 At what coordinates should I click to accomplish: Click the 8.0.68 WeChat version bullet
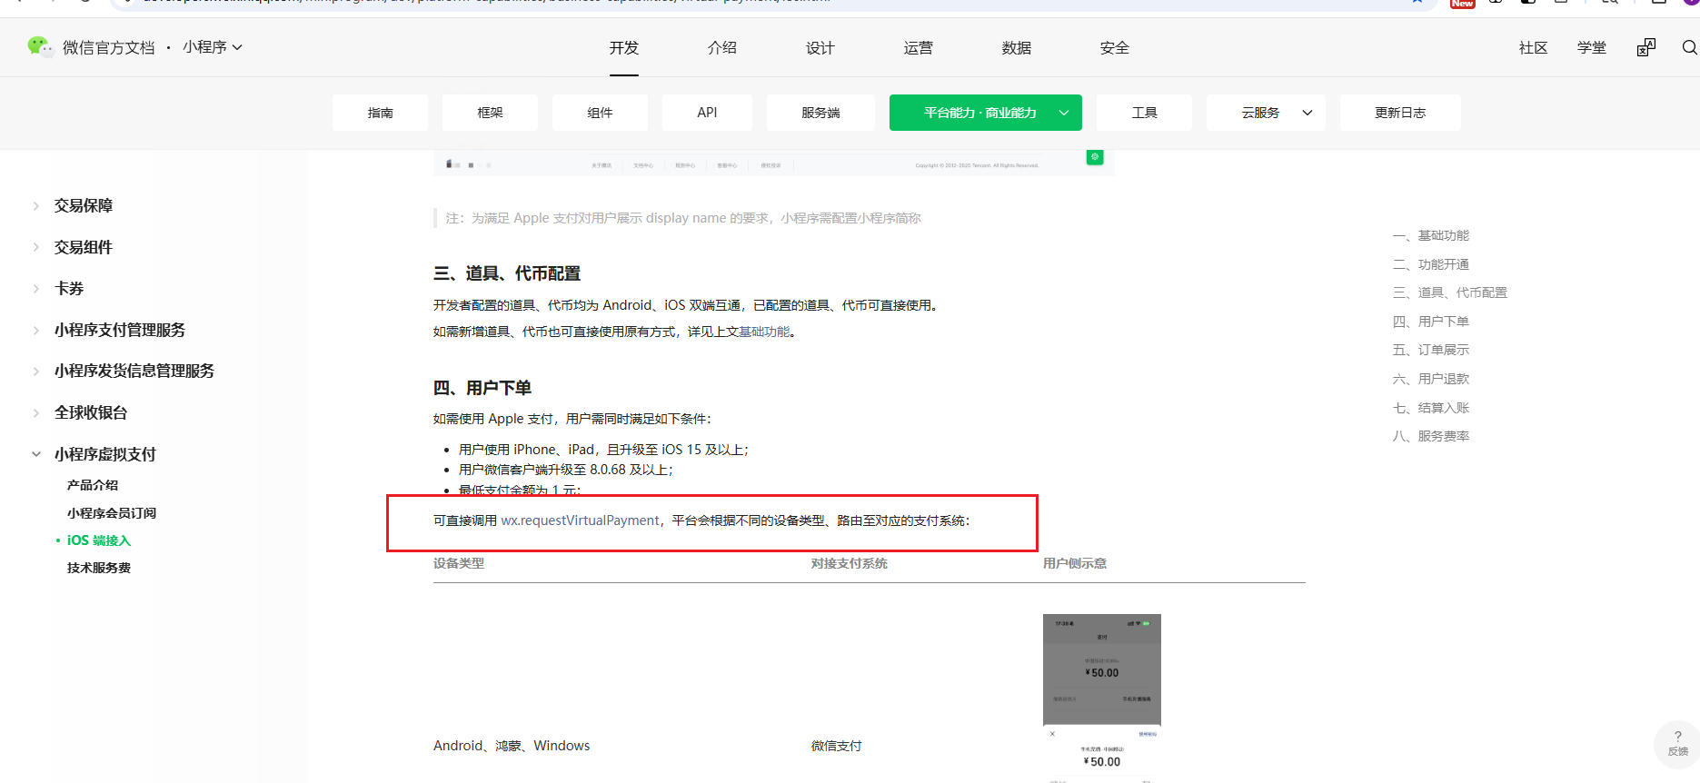pyautogui.click(x=566, y=470)
